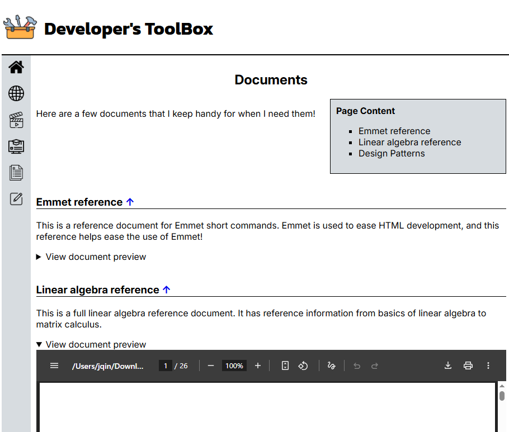Zoom in the PDF with plus button
The width and height of the screenshot is (509, 432).
pos(258,365)
